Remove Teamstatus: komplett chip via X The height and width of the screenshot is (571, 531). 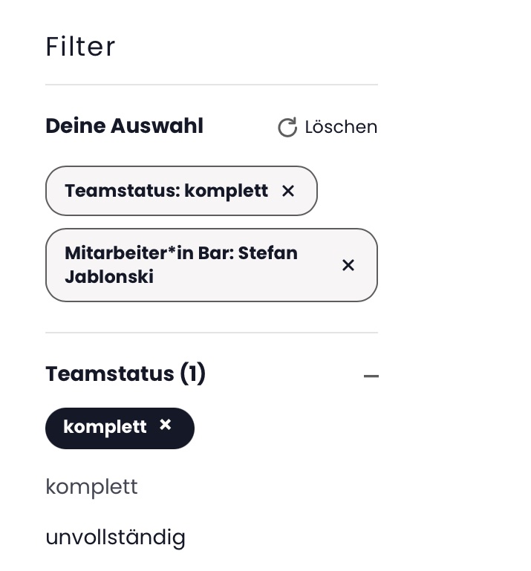click(287, 191)
